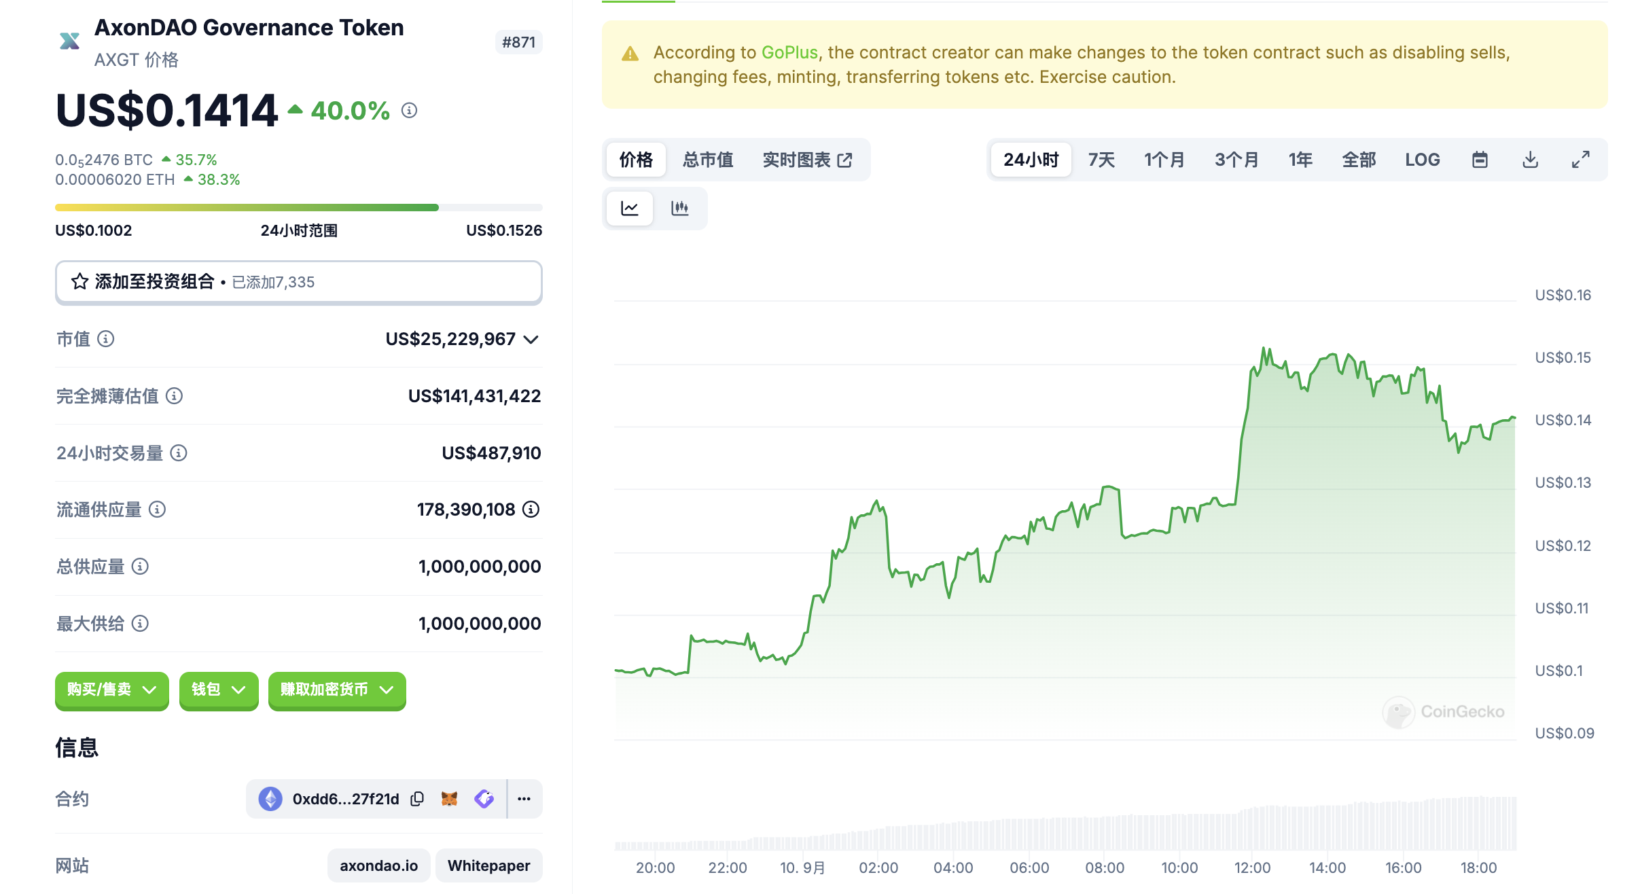
Task: Click the info icon beside 24小时交易量
Action: pos(179,452)
